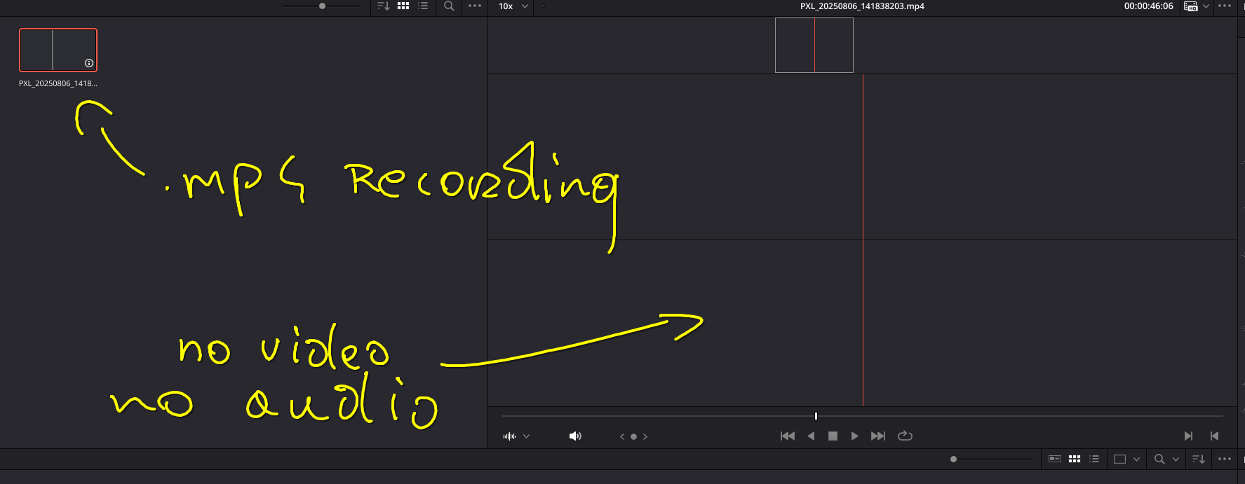Open the 10x zoom dropdown
The height and width of the screenshot is (484, 1245).
513,6
